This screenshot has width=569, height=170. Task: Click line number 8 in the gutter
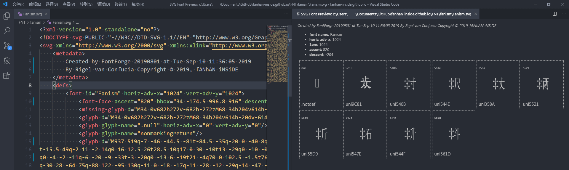[30, 85]
